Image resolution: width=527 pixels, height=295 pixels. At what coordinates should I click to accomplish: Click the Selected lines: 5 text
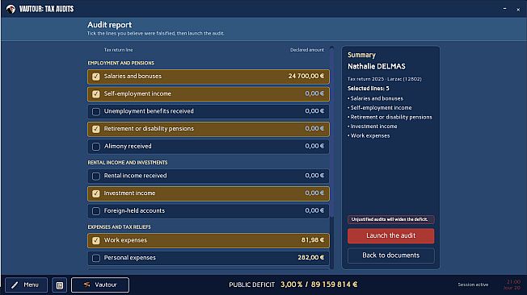369,89
